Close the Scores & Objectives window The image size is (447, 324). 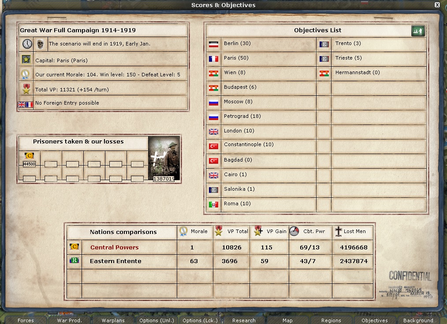pos(437,5)
